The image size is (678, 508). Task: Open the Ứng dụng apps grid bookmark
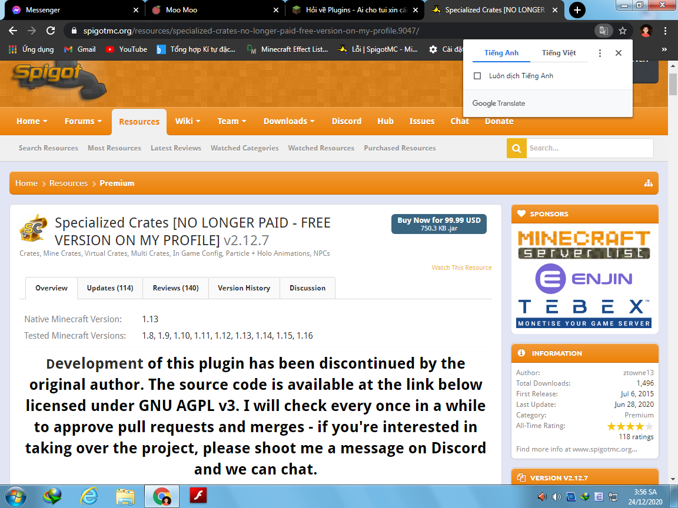pos(32,49)
